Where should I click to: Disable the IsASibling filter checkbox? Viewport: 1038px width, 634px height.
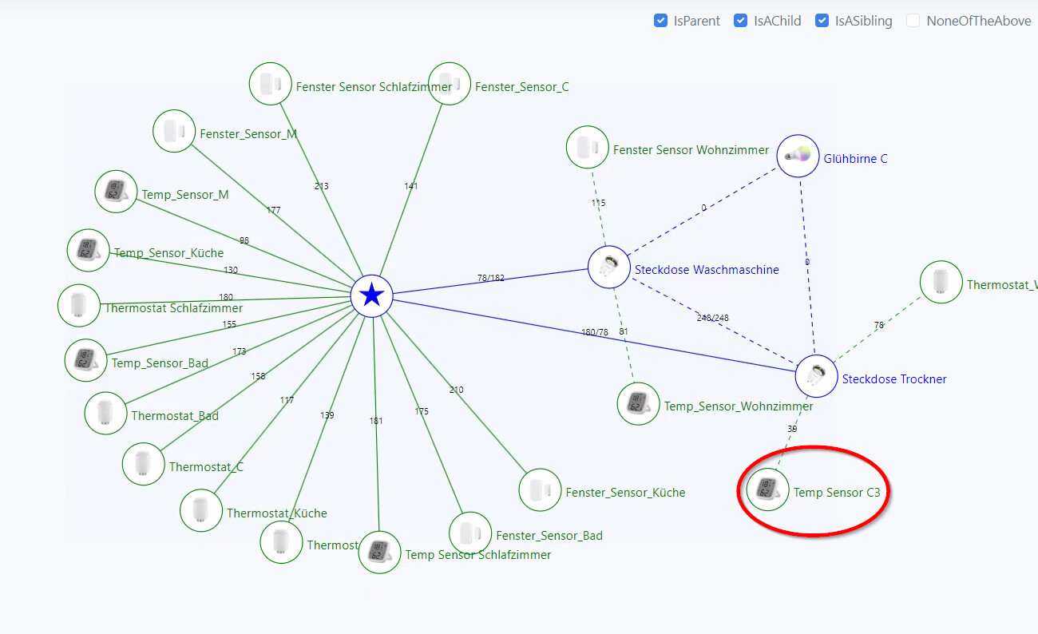tap(822, 21)
